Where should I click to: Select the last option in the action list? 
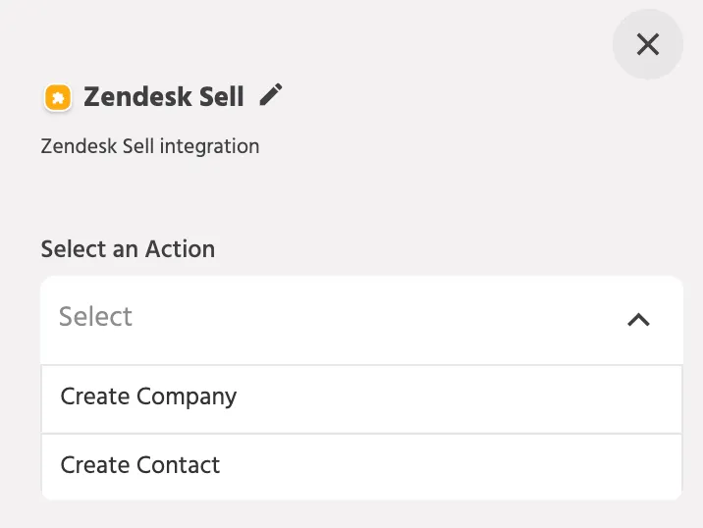[362, 466]
